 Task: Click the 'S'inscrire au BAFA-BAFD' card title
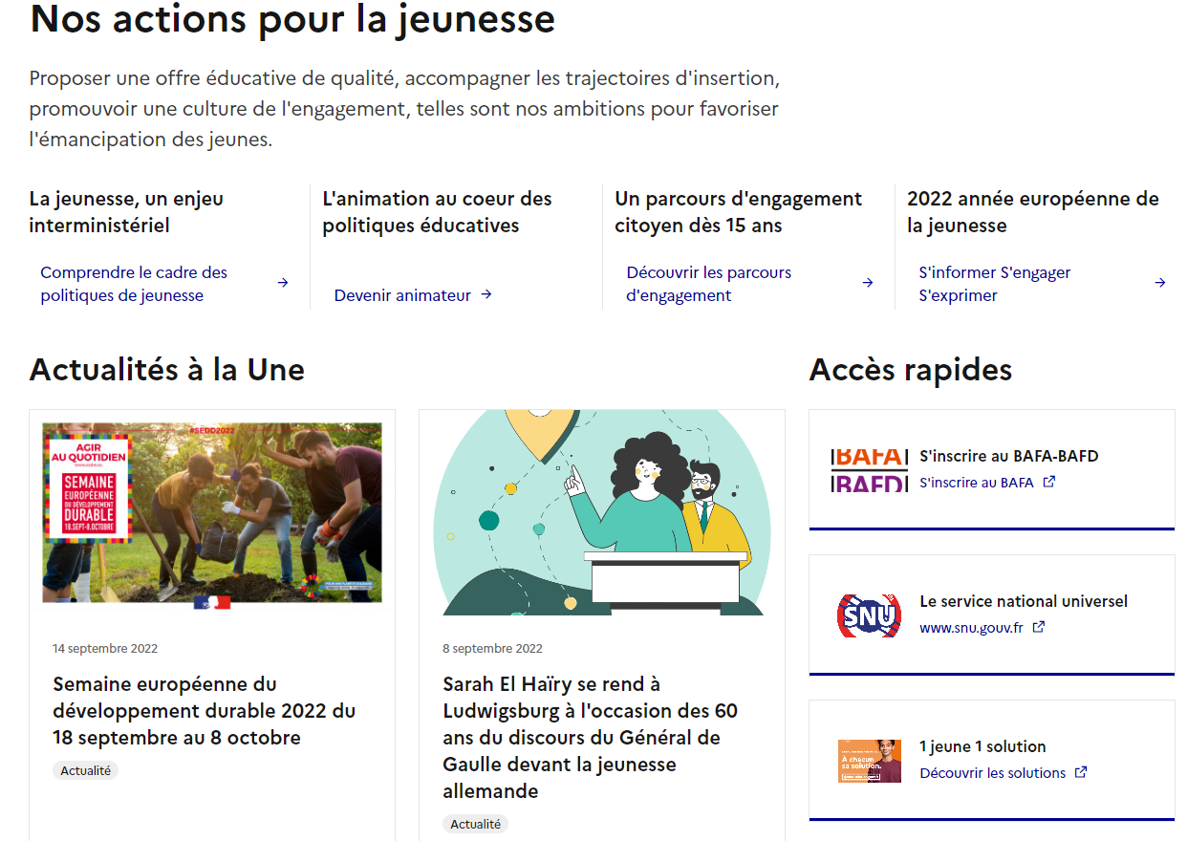pyautogui.click(x=1008, y=456)
